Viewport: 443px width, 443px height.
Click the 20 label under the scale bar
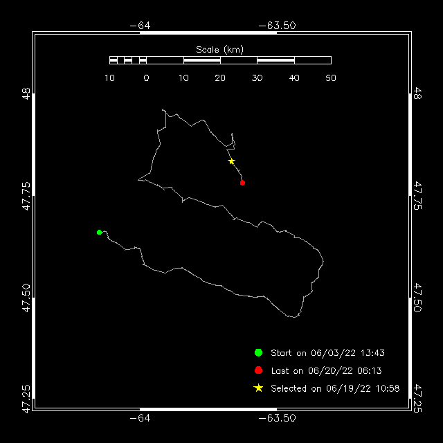point(220,78)
